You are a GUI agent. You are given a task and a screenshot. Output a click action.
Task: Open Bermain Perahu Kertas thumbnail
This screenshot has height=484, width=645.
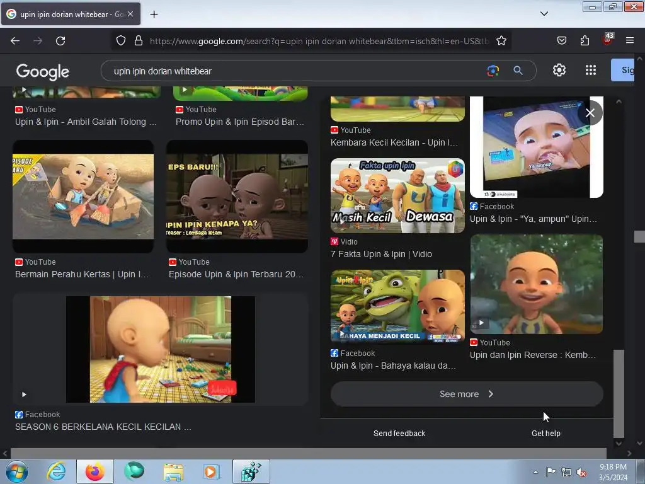click(x=83, y=197)
